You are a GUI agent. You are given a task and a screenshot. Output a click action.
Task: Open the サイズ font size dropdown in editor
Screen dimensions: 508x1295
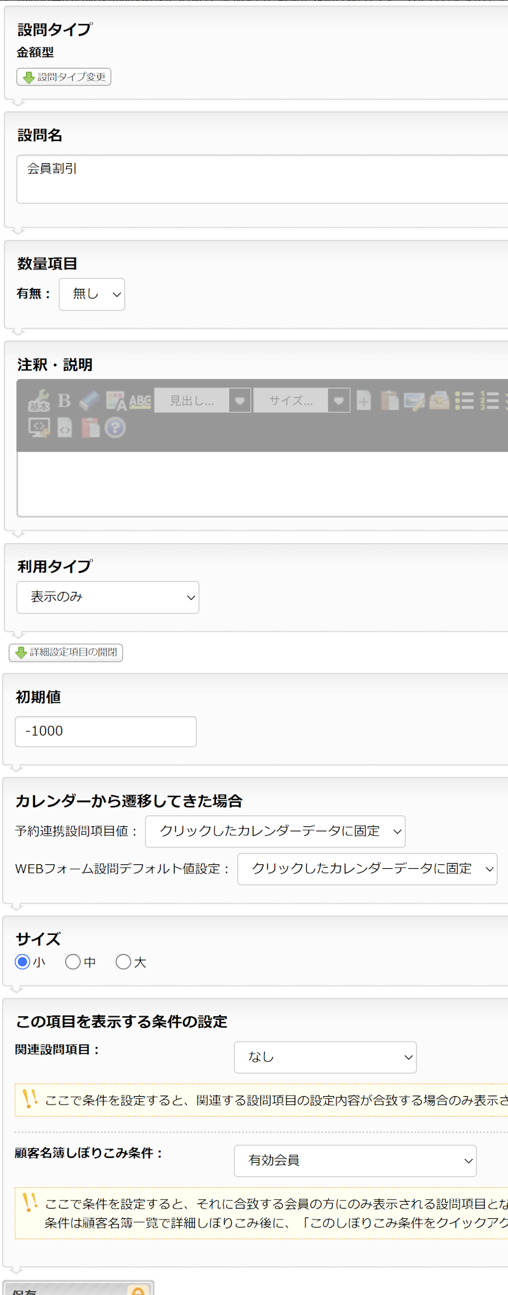[302, 401]
